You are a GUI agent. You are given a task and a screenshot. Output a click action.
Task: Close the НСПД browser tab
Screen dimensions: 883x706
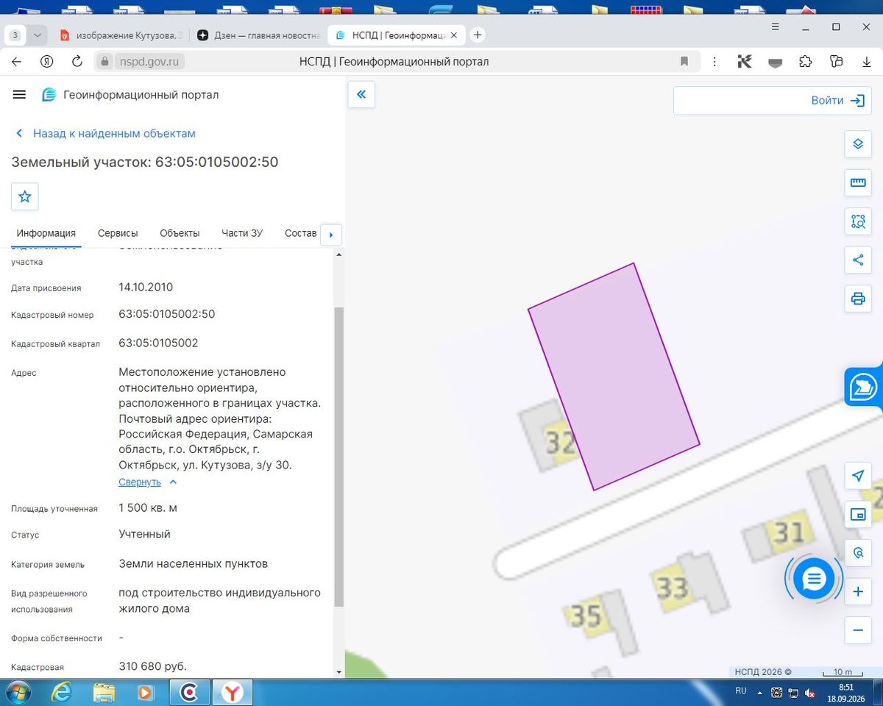point(454,35)
